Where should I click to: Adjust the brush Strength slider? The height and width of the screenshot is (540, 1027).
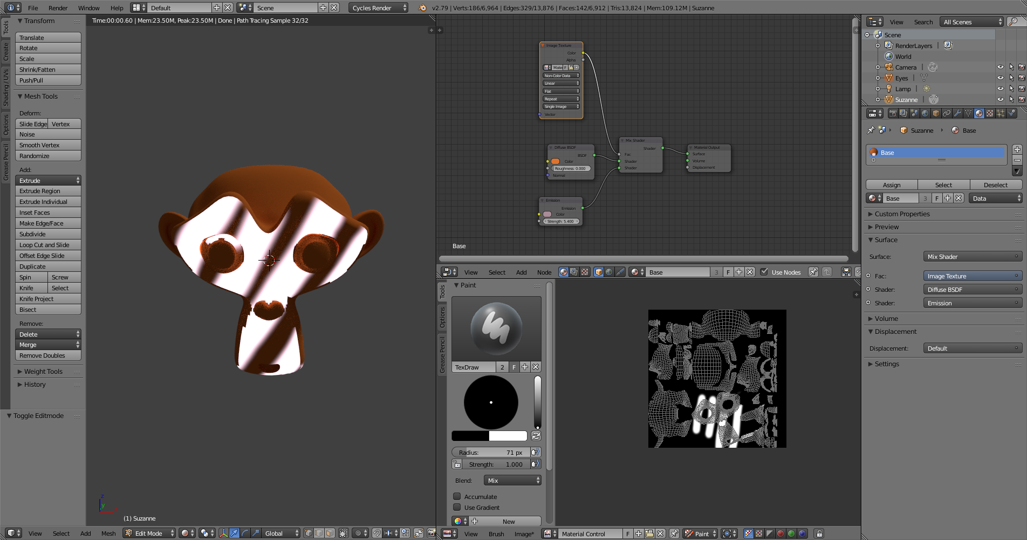pyautogui.click(x=495, y=464)
